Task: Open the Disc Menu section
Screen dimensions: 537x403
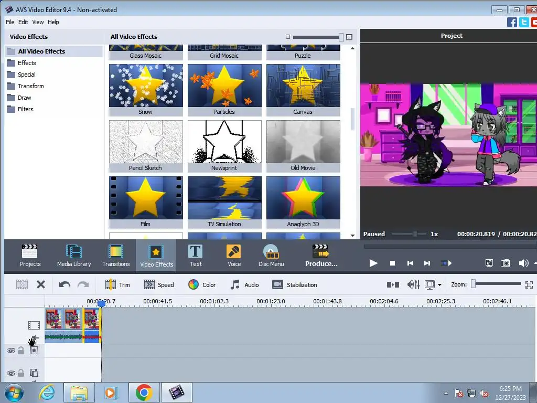Action: (271, 256)
